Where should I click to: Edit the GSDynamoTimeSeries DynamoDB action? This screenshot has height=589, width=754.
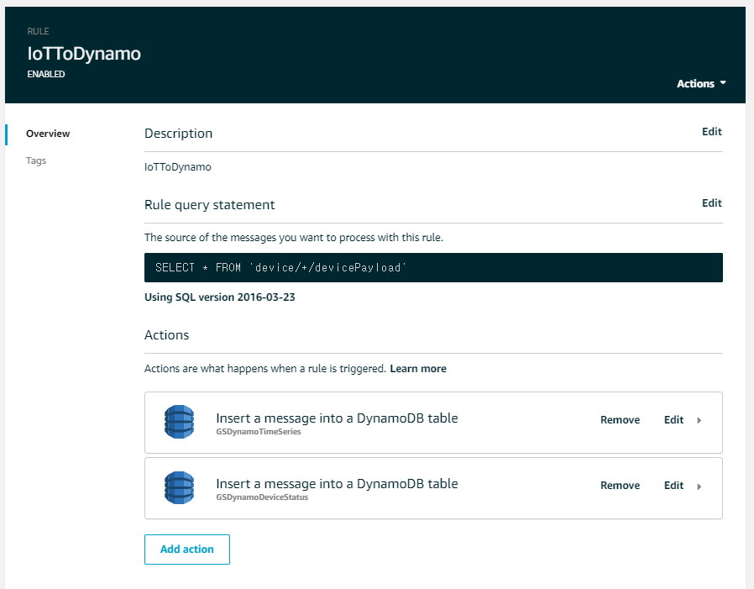673,420
